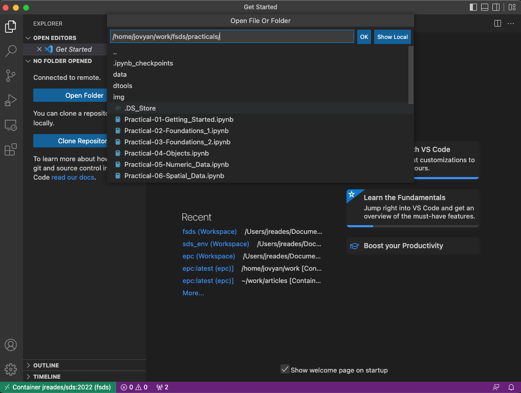Select Practical-01-Getting_Started.ipynb
This screenshot has height=393, width=521.
pyautogui.click(x=257, y=120)
